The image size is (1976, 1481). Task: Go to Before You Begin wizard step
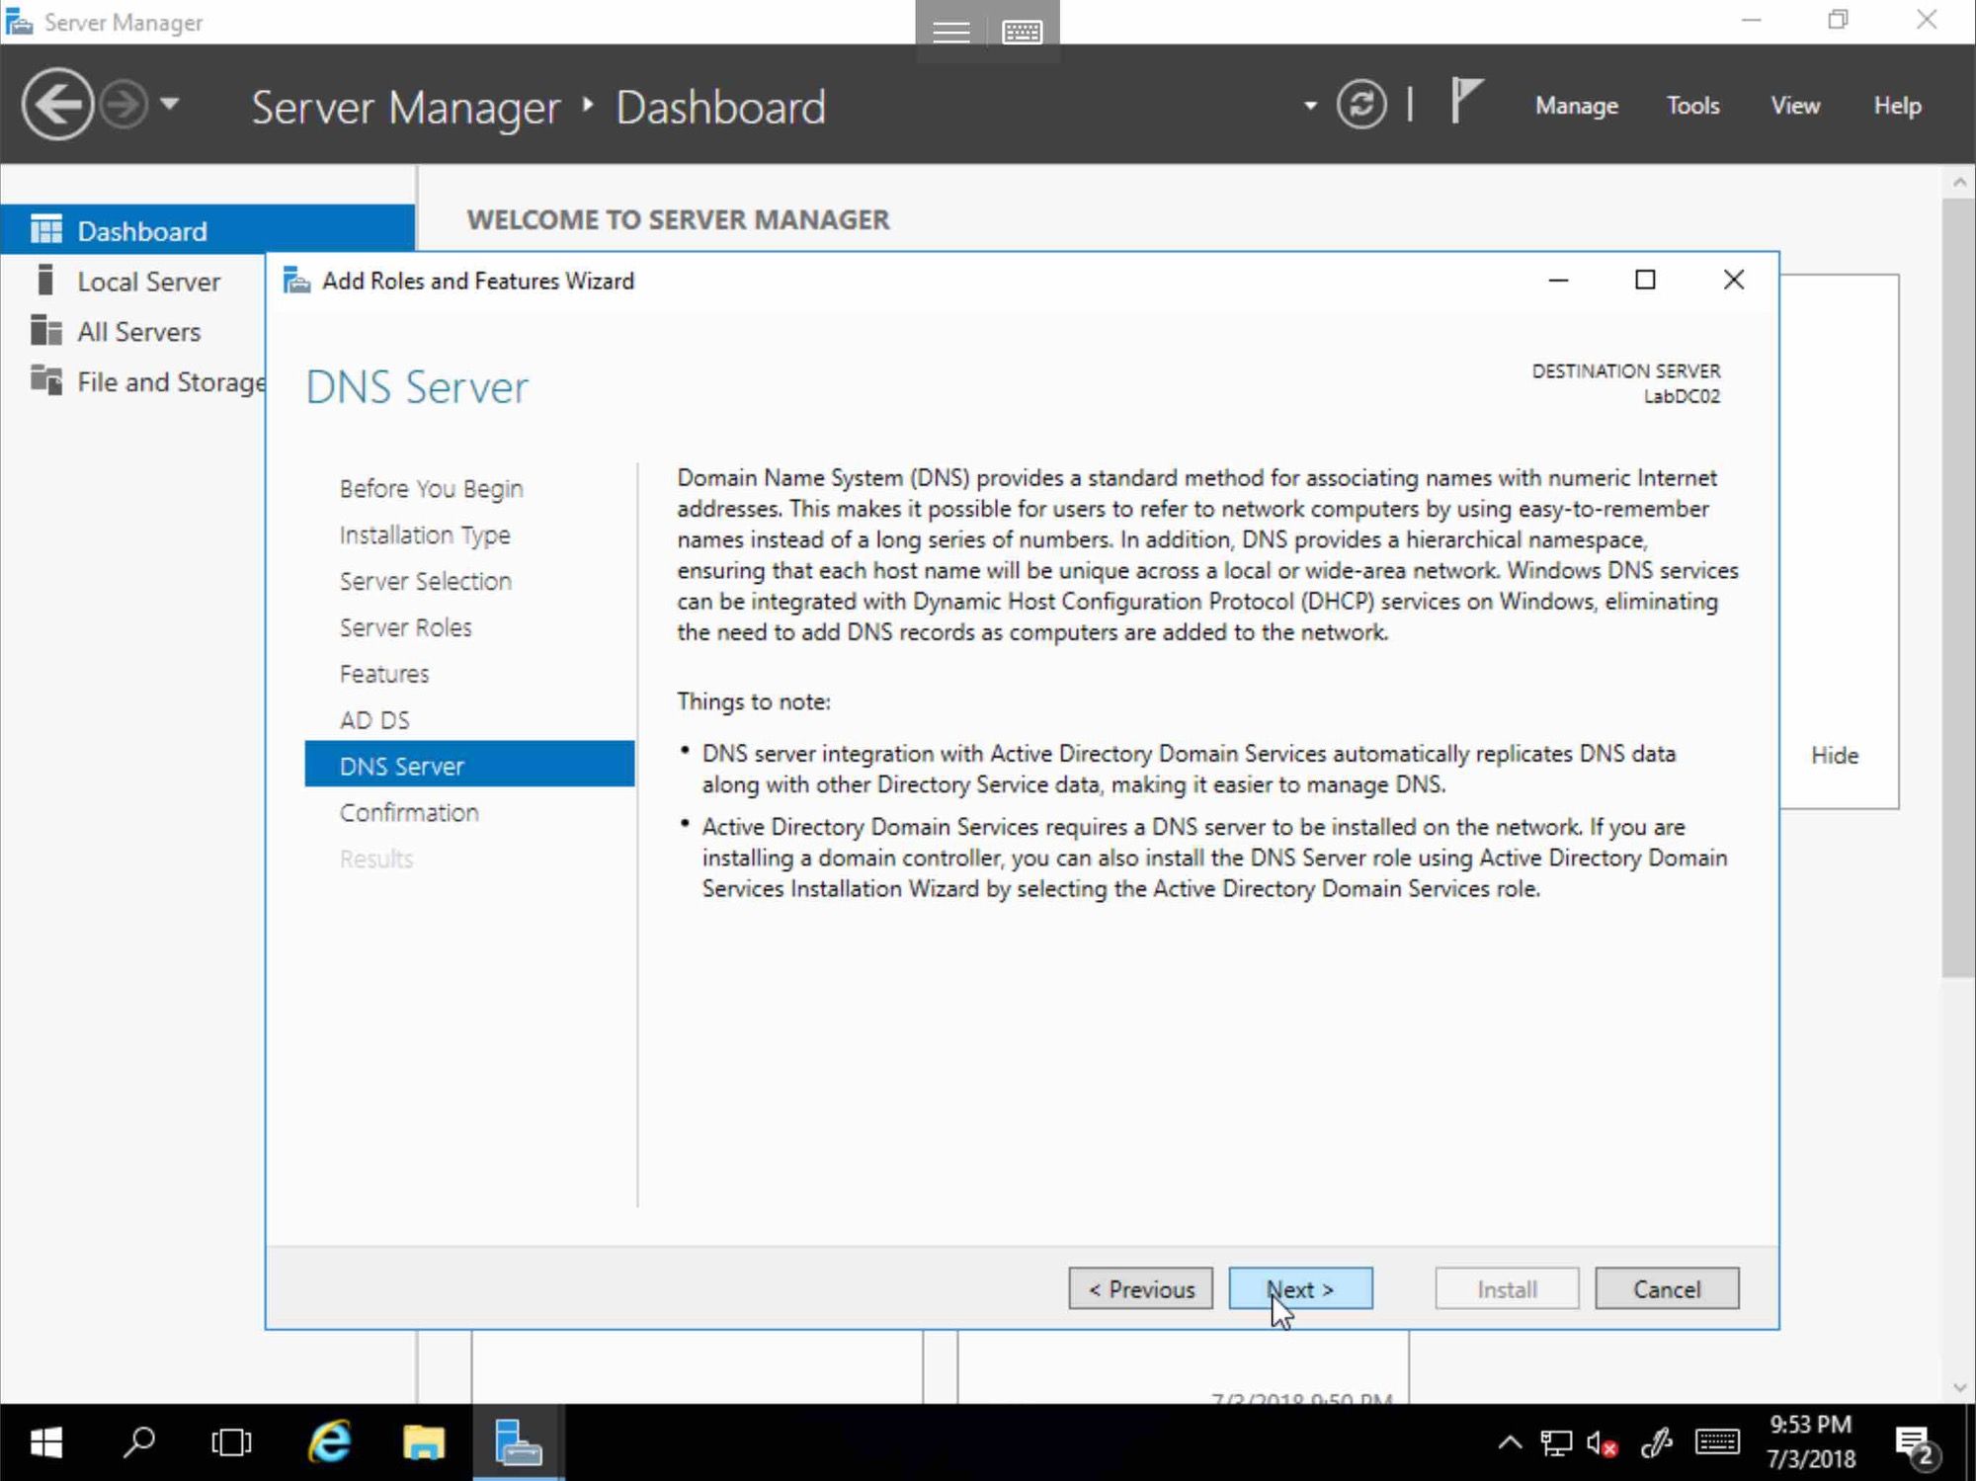[x=431, y=488]
